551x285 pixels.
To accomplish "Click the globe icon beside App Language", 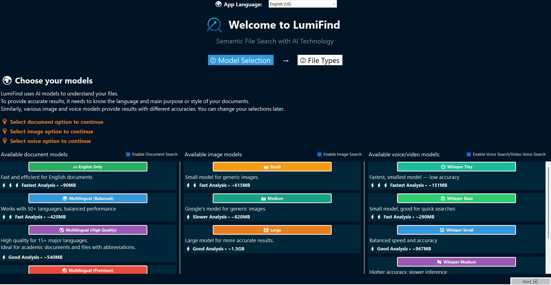I will coord(218,4).
